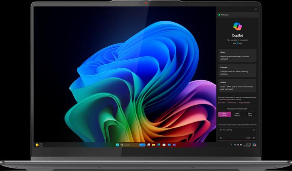
Task: Click the Choose a conversation style label
Action: pyautogui.click(x=237, y=109)
